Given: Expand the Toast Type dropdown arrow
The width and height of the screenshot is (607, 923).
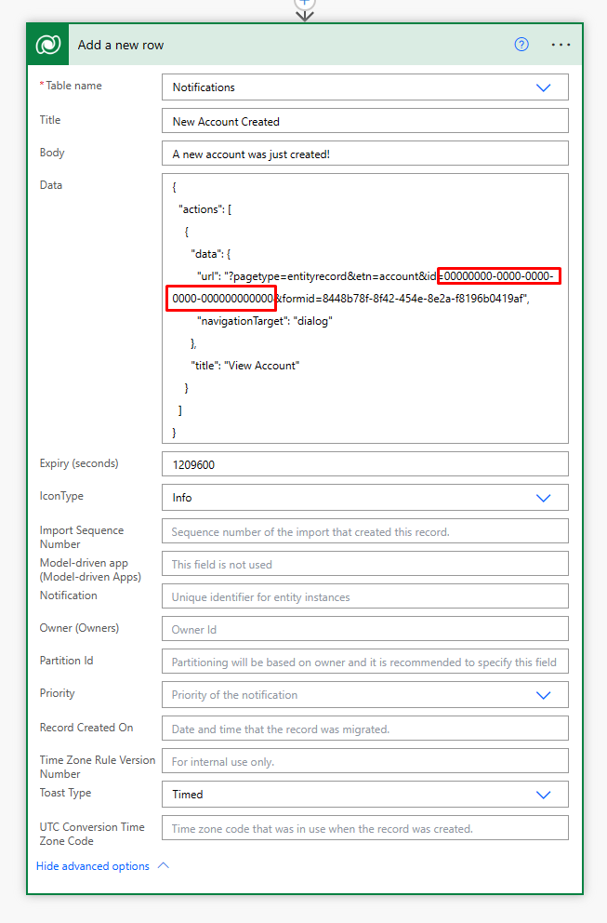Looking at the screenshot, I should (543, 795).
